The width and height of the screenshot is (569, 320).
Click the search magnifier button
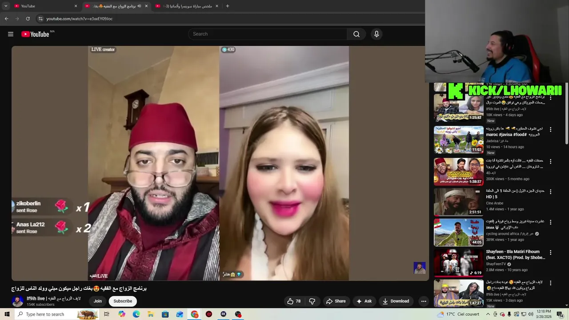point(357,34)
